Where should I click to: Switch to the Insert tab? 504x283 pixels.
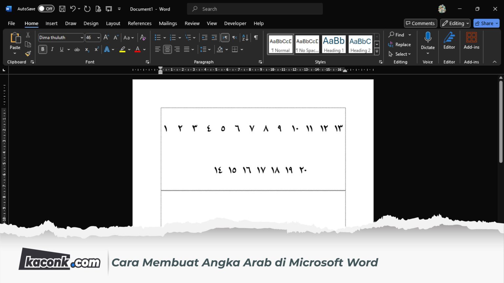(x=52, y=23)
